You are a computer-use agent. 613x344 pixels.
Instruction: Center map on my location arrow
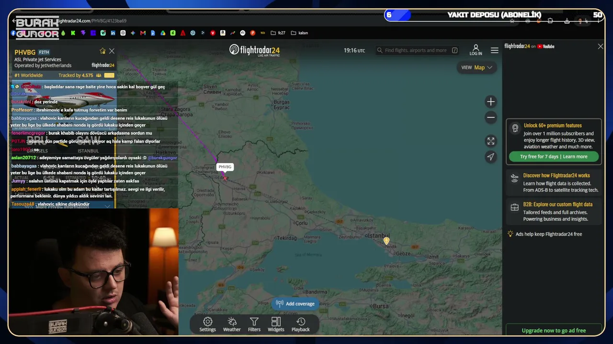[491, 157]
